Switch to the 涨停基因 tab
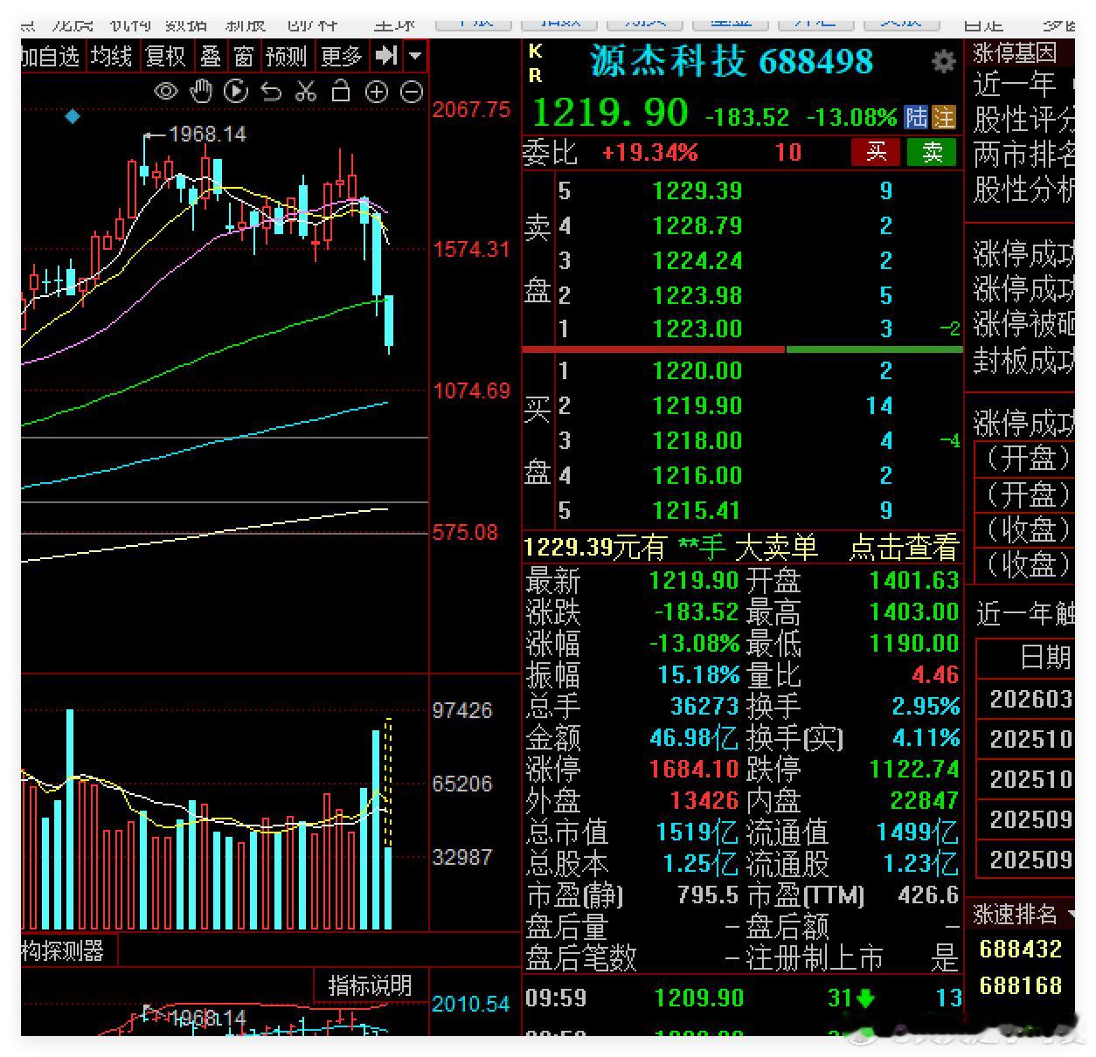This screenshot has width=1096, height=1057. (1015, 53)
